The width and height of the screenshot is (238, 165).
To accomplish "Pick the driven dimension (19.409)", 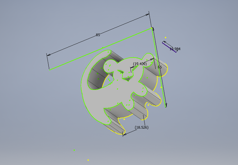I will pos(140,63).
